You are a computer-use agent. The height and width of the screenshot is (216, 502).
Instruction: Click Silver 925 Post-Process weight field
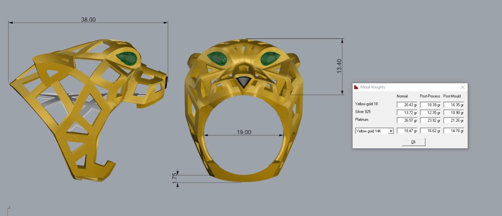click(430, 112)
